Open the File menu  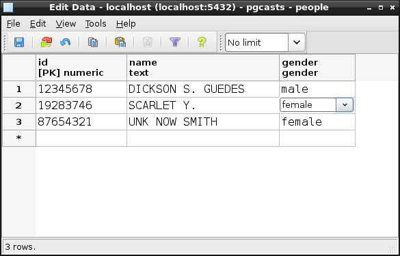point(13,24)
